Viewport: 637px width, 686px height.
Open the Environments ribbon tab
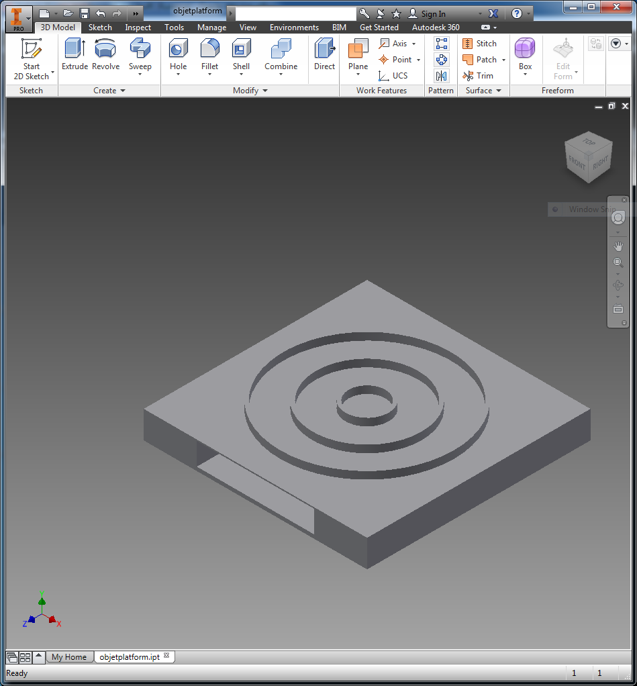coord(294,28)
